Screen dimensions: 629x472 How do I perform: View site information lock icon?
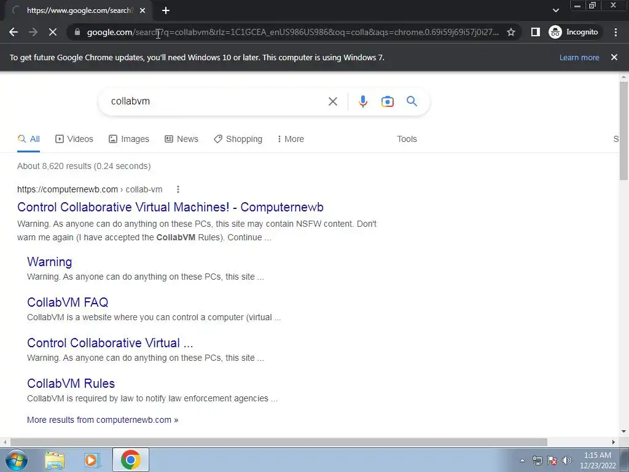point(77,32)
